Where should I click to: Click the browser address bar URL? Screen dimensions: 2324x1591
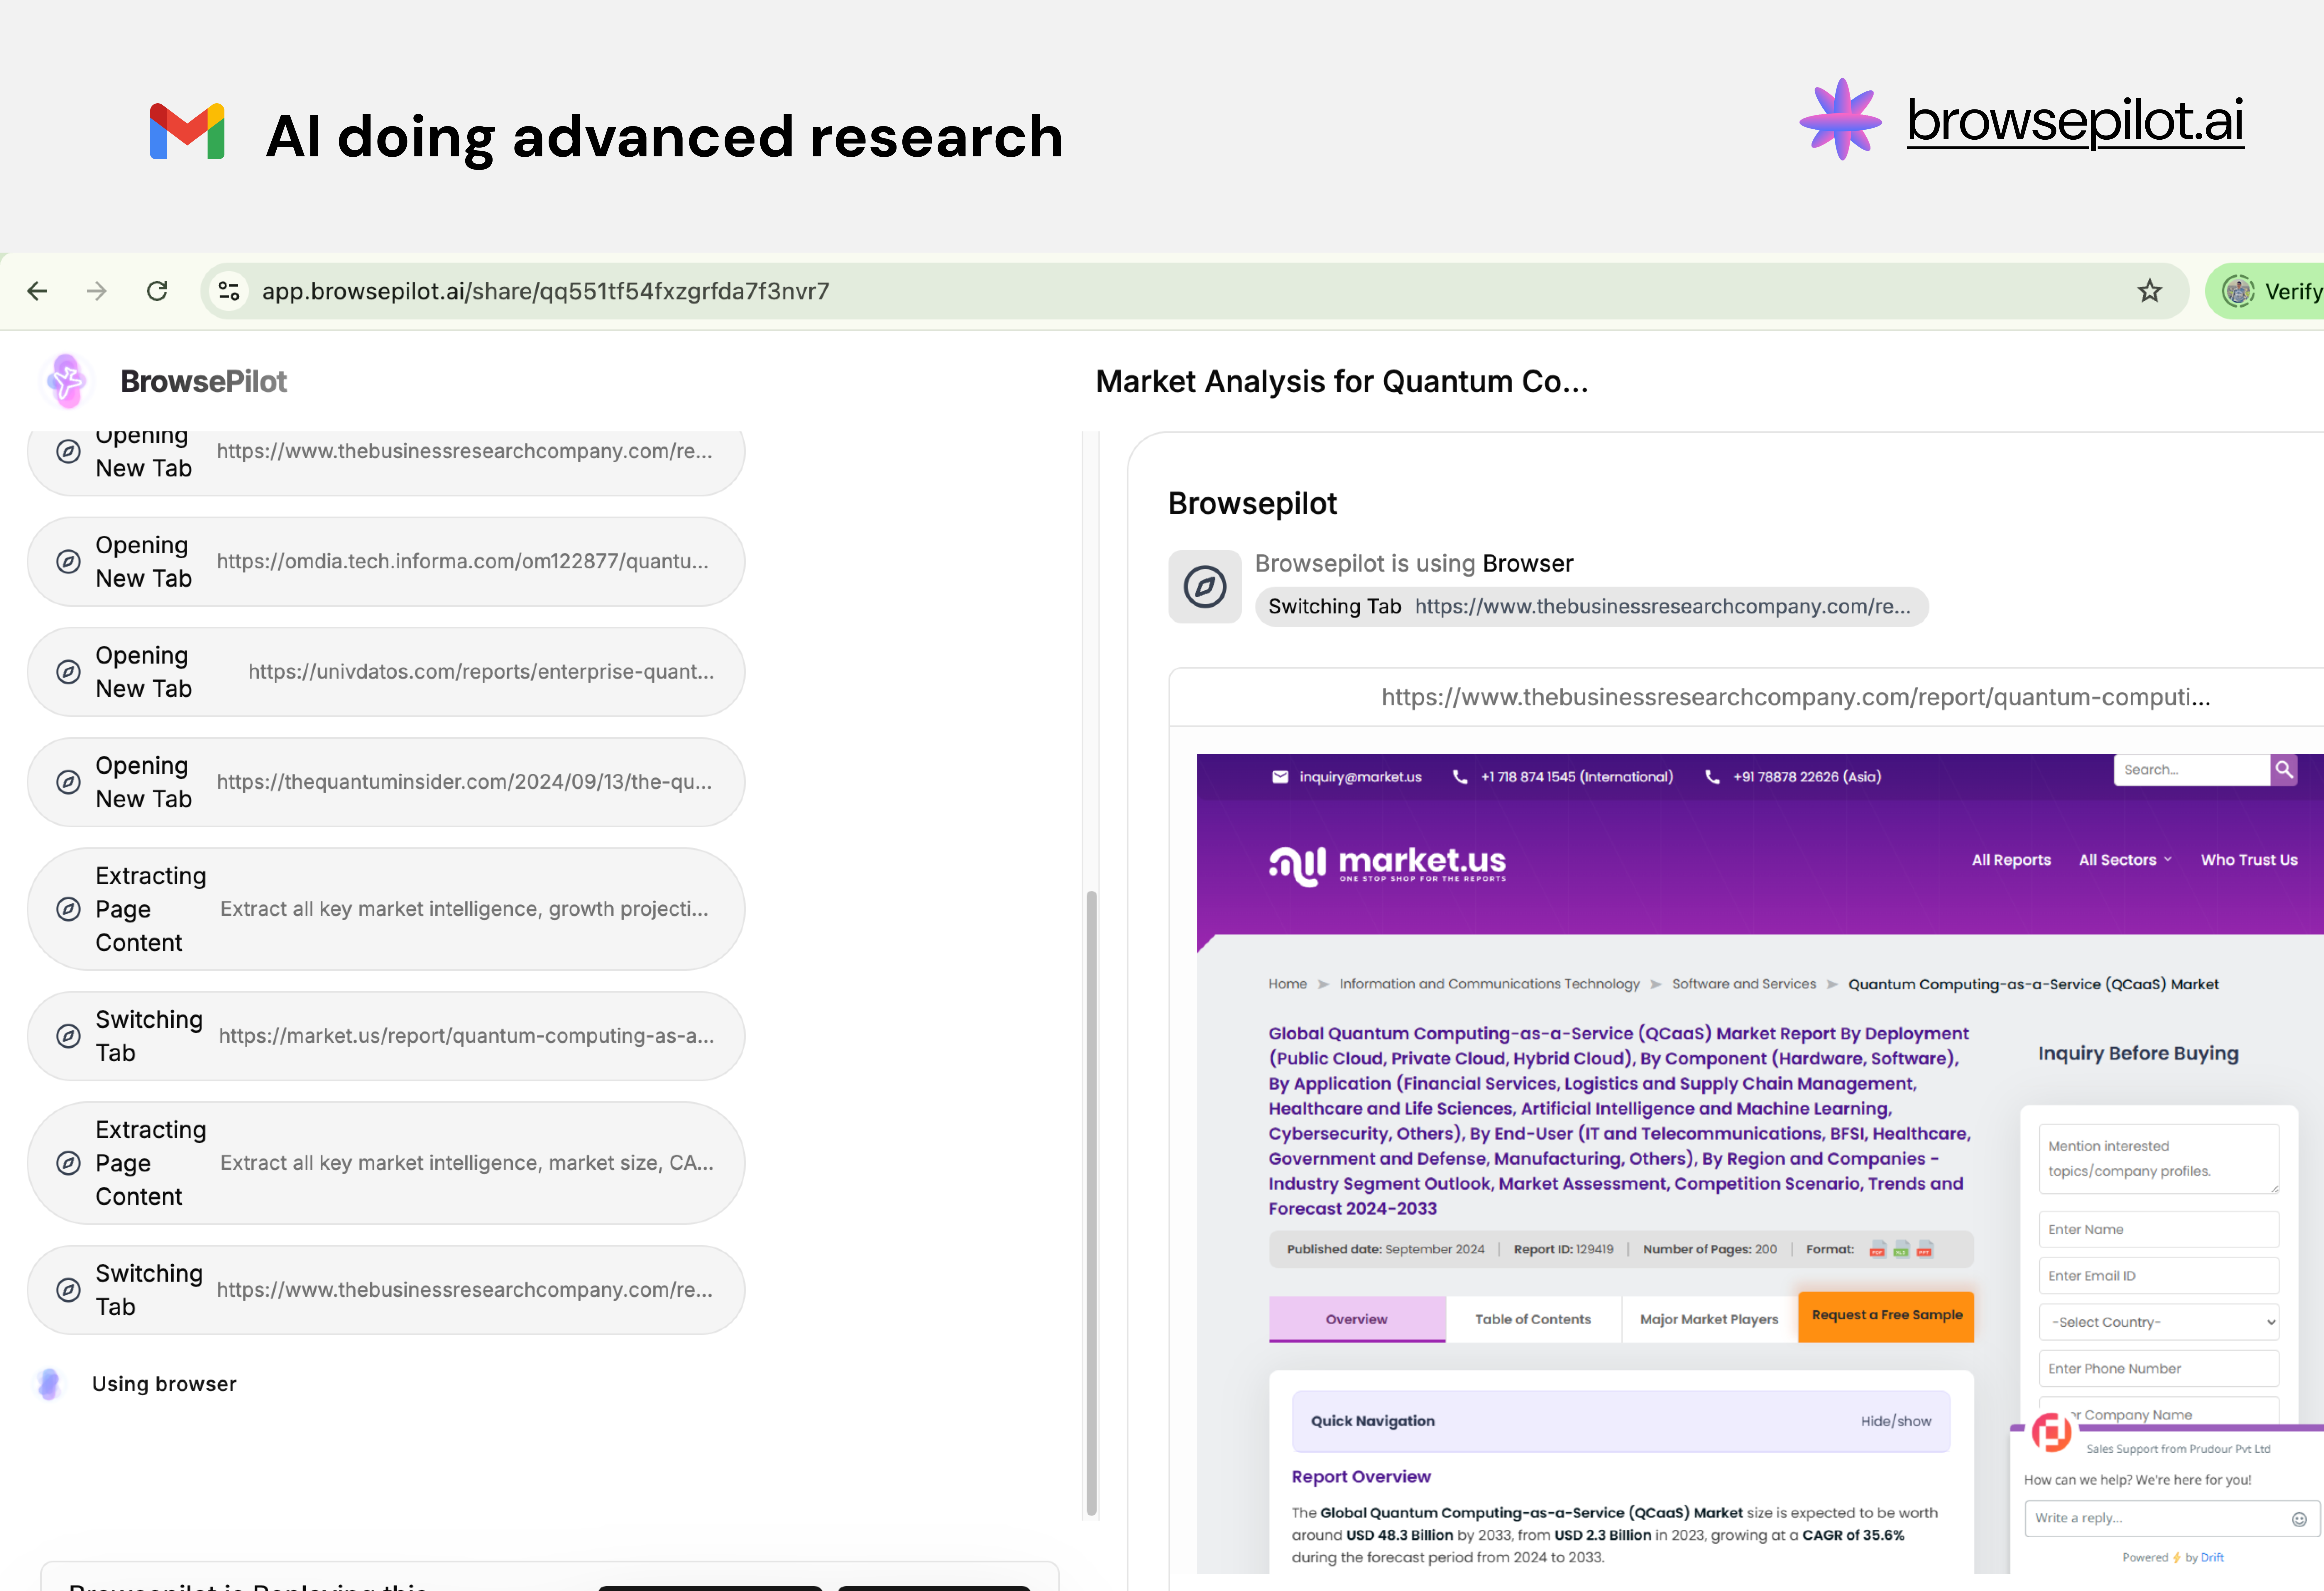[x=546, y=291]
